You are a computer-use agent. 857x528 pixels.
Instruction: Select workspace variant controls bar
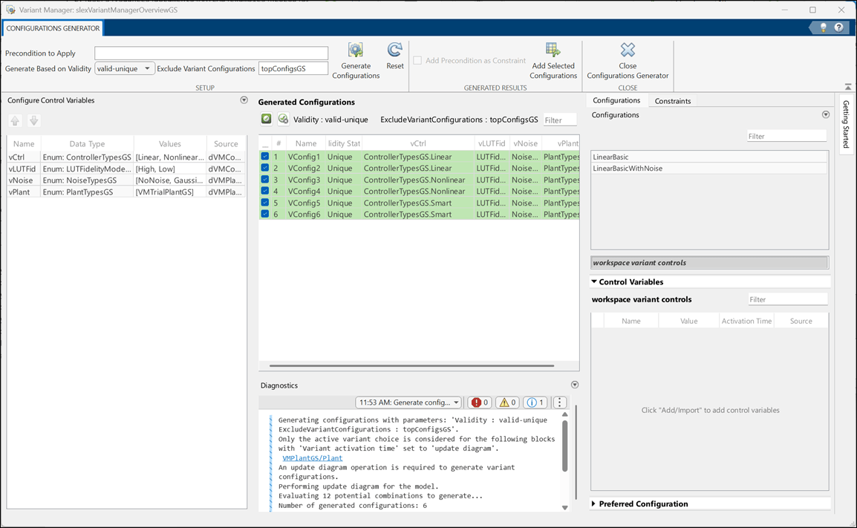tap(709, 262)
